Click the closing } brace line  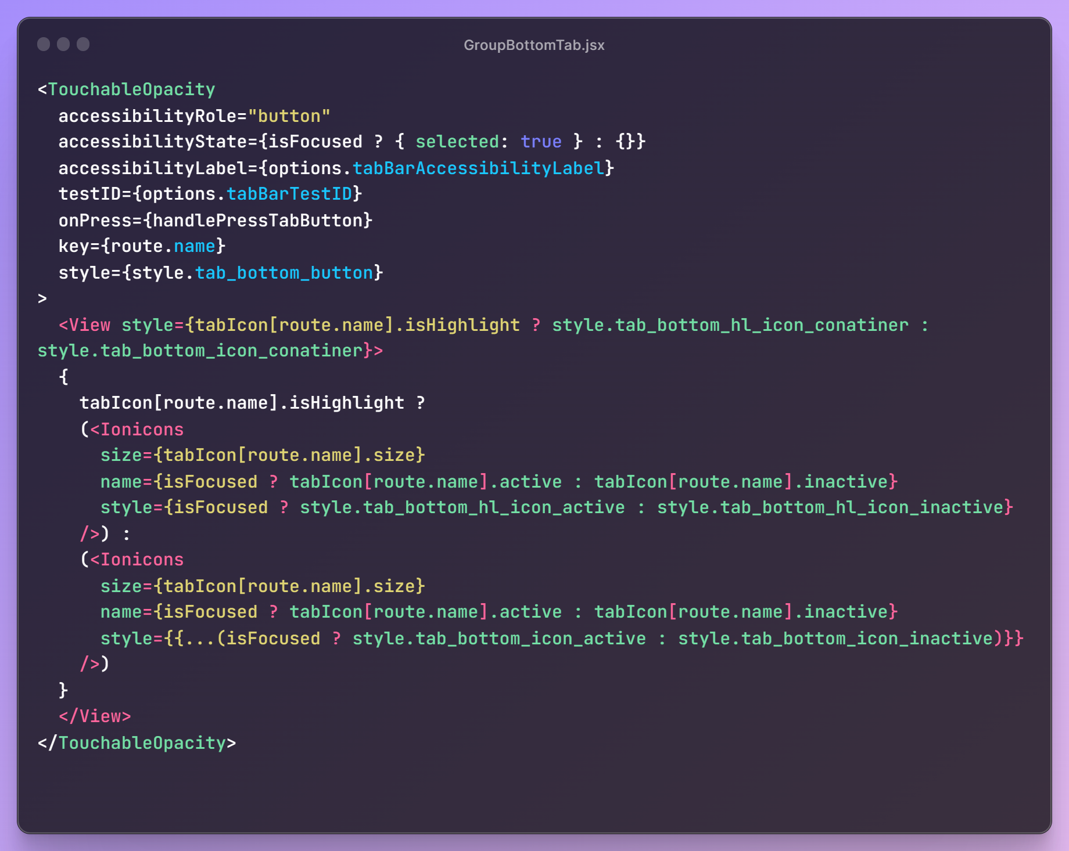63,690
